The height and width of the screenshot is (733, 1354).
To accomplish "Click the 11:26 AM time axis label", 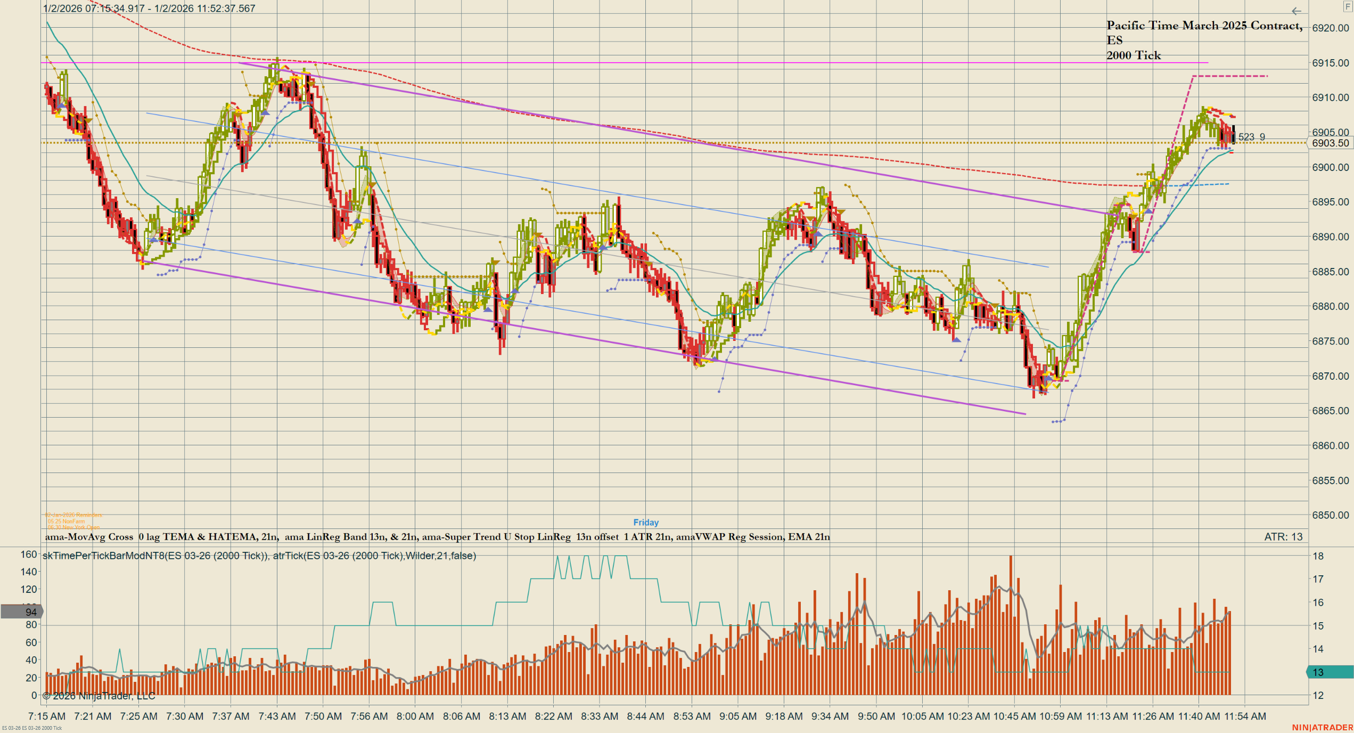I will pos(1153,716).
